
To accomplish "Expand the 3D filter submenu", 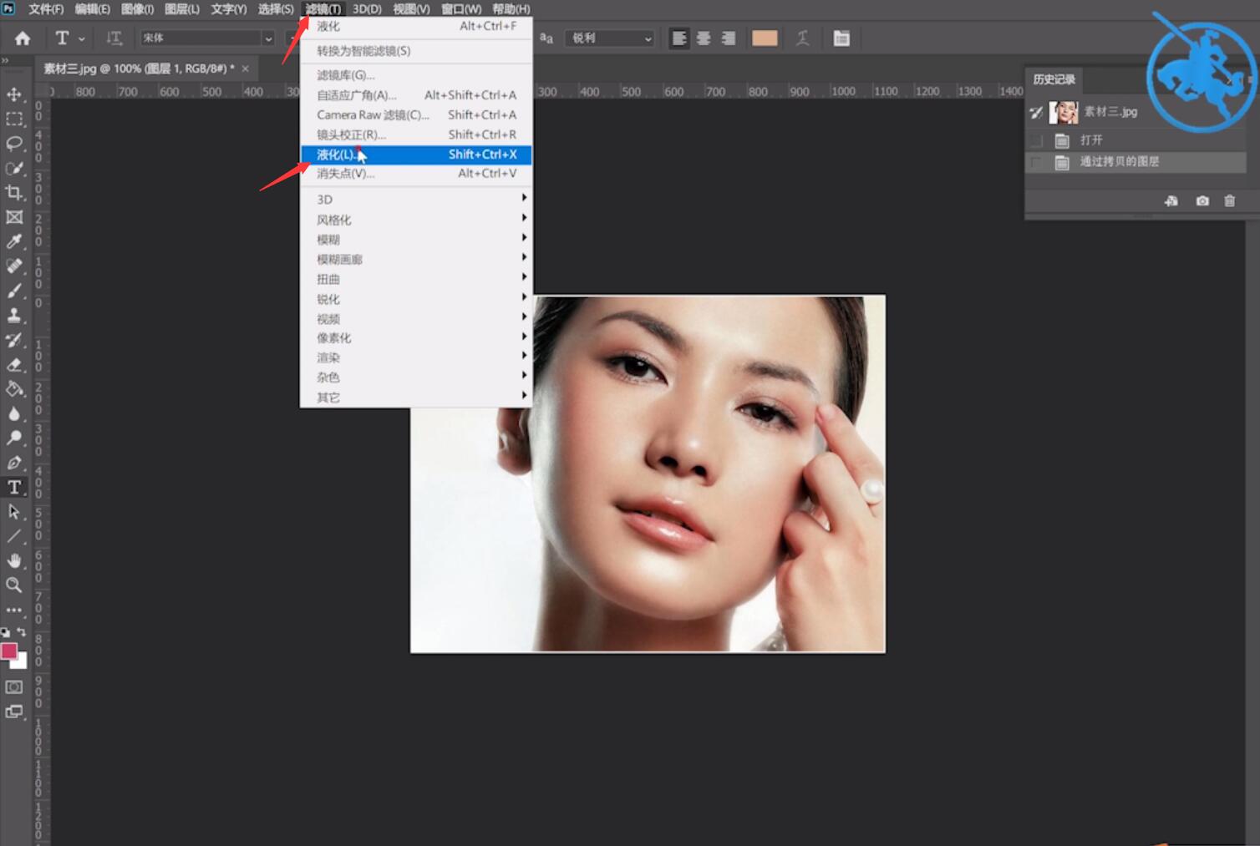I will pos(416,200).
